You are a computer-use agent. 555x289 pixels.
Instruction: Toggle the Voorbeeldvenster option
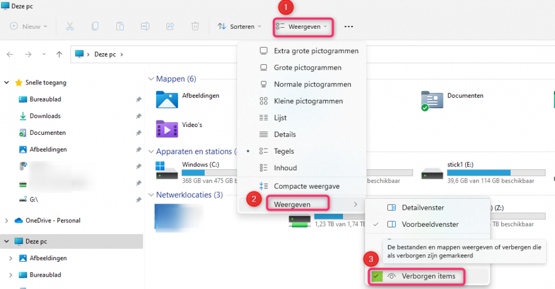(x=427, y=224)
